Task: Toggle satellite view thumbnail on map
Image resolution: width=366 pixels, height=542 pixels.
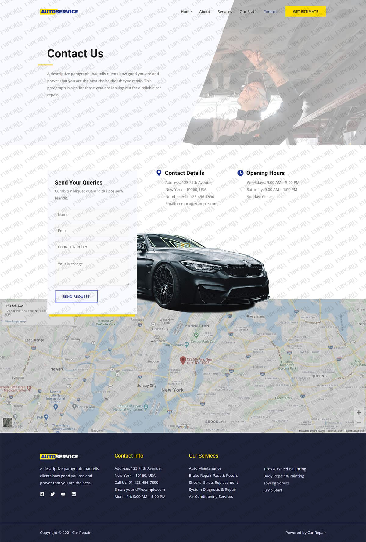Action: click(x=7, y=422)
